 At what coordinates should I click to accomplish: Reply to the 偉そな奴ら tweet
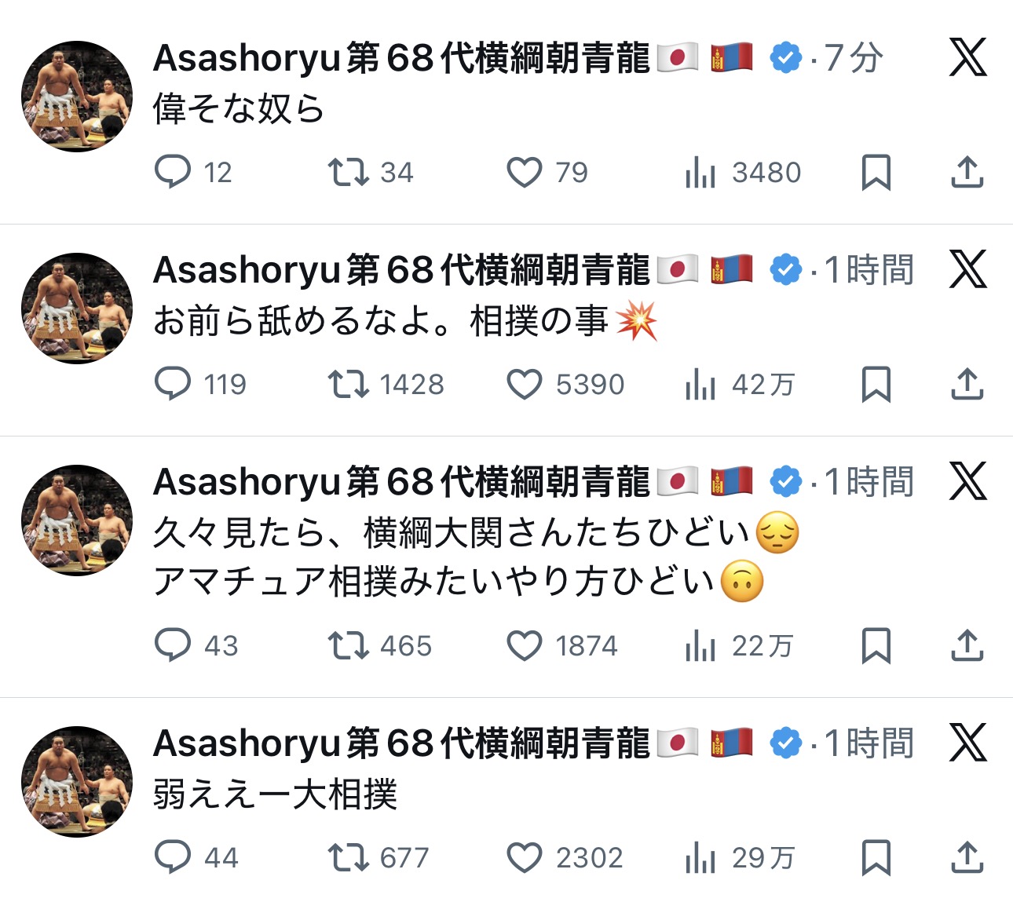[x=173, y=172]
